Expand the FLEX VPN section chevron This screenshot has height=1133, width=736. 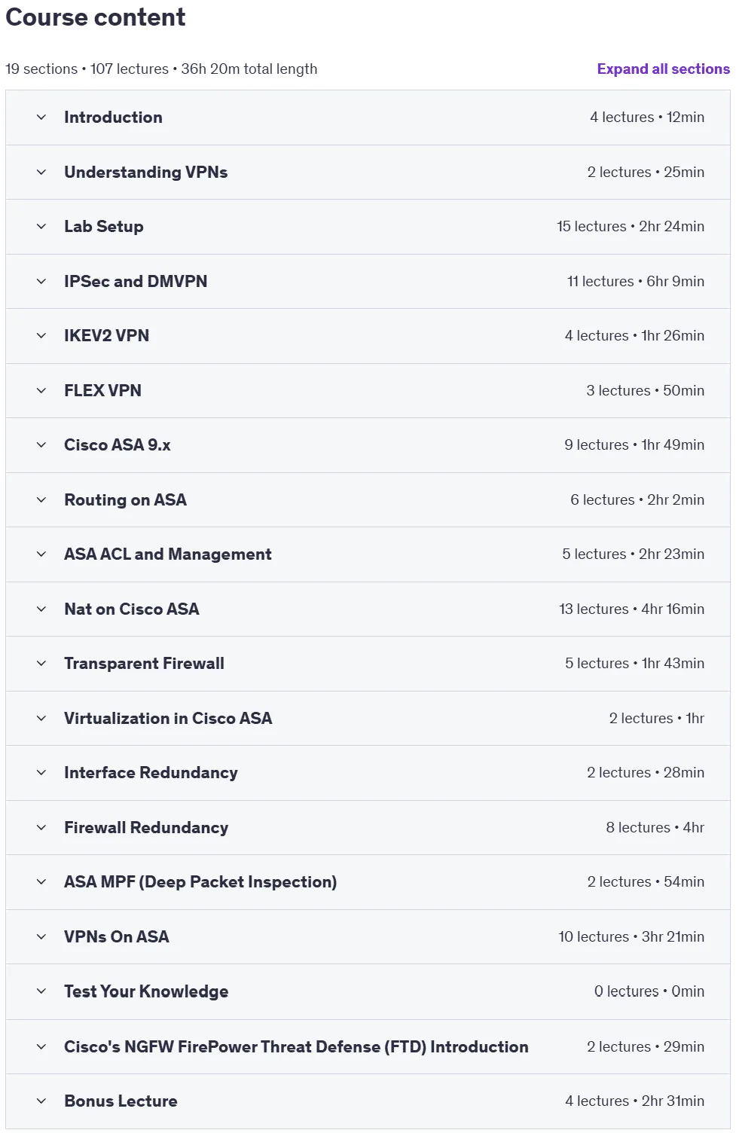pyautogui.click(x=41, y=391)
